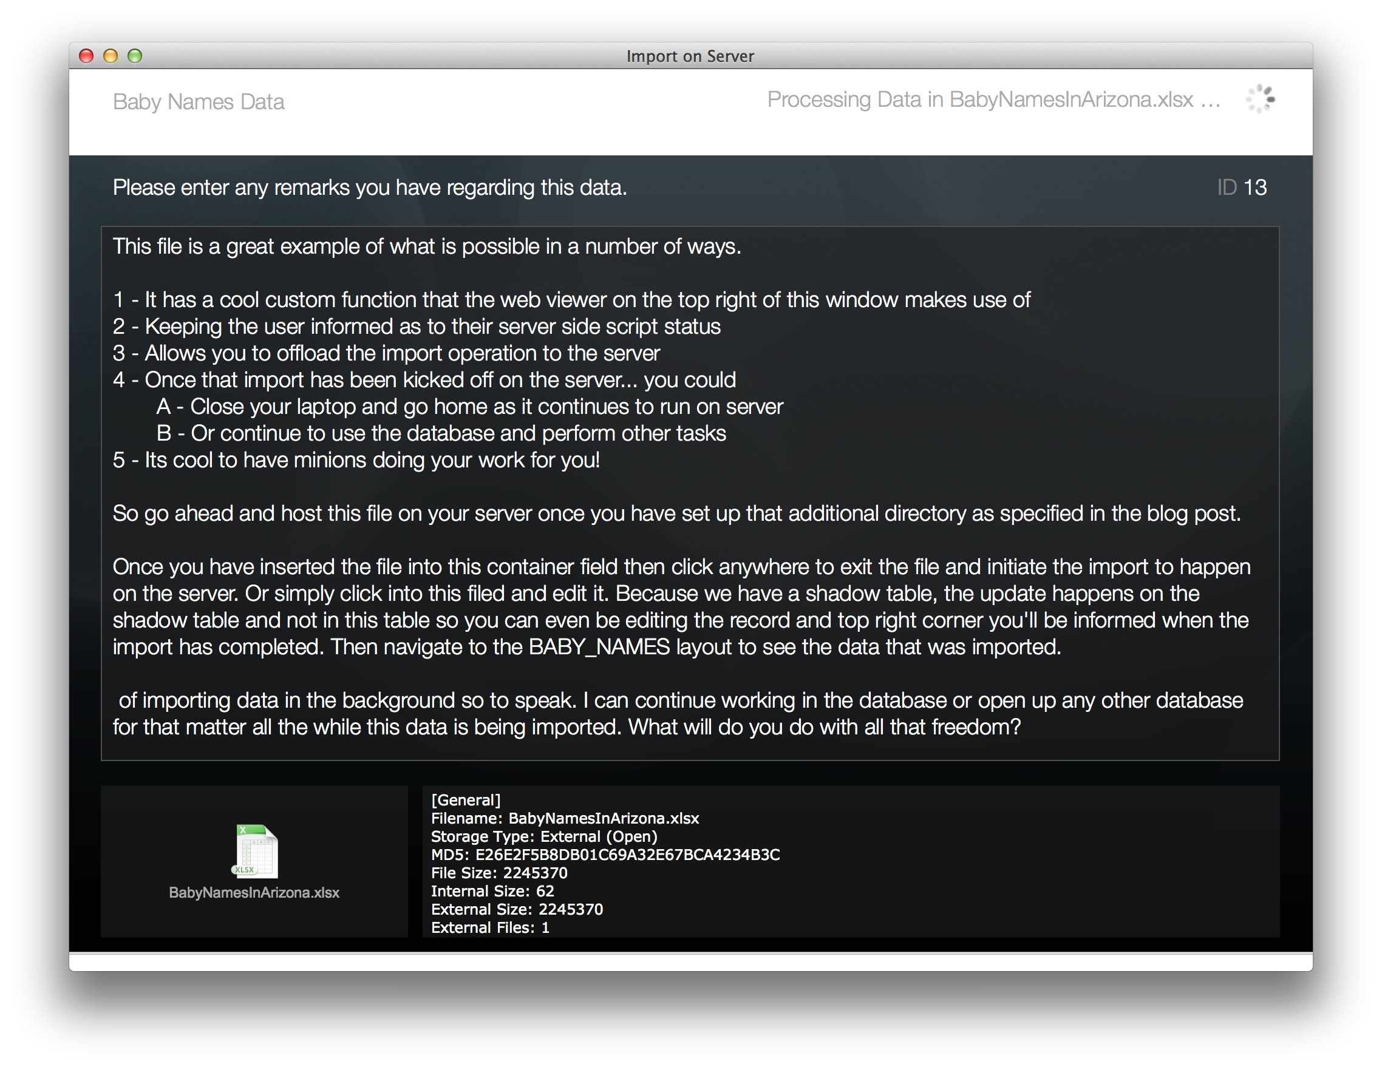Image resolution: width=1382 pixels, height=1067 pixels.
Task: Click the BabyNamesInArizona.xlsx filename label under icon
Action: (254, 892)
